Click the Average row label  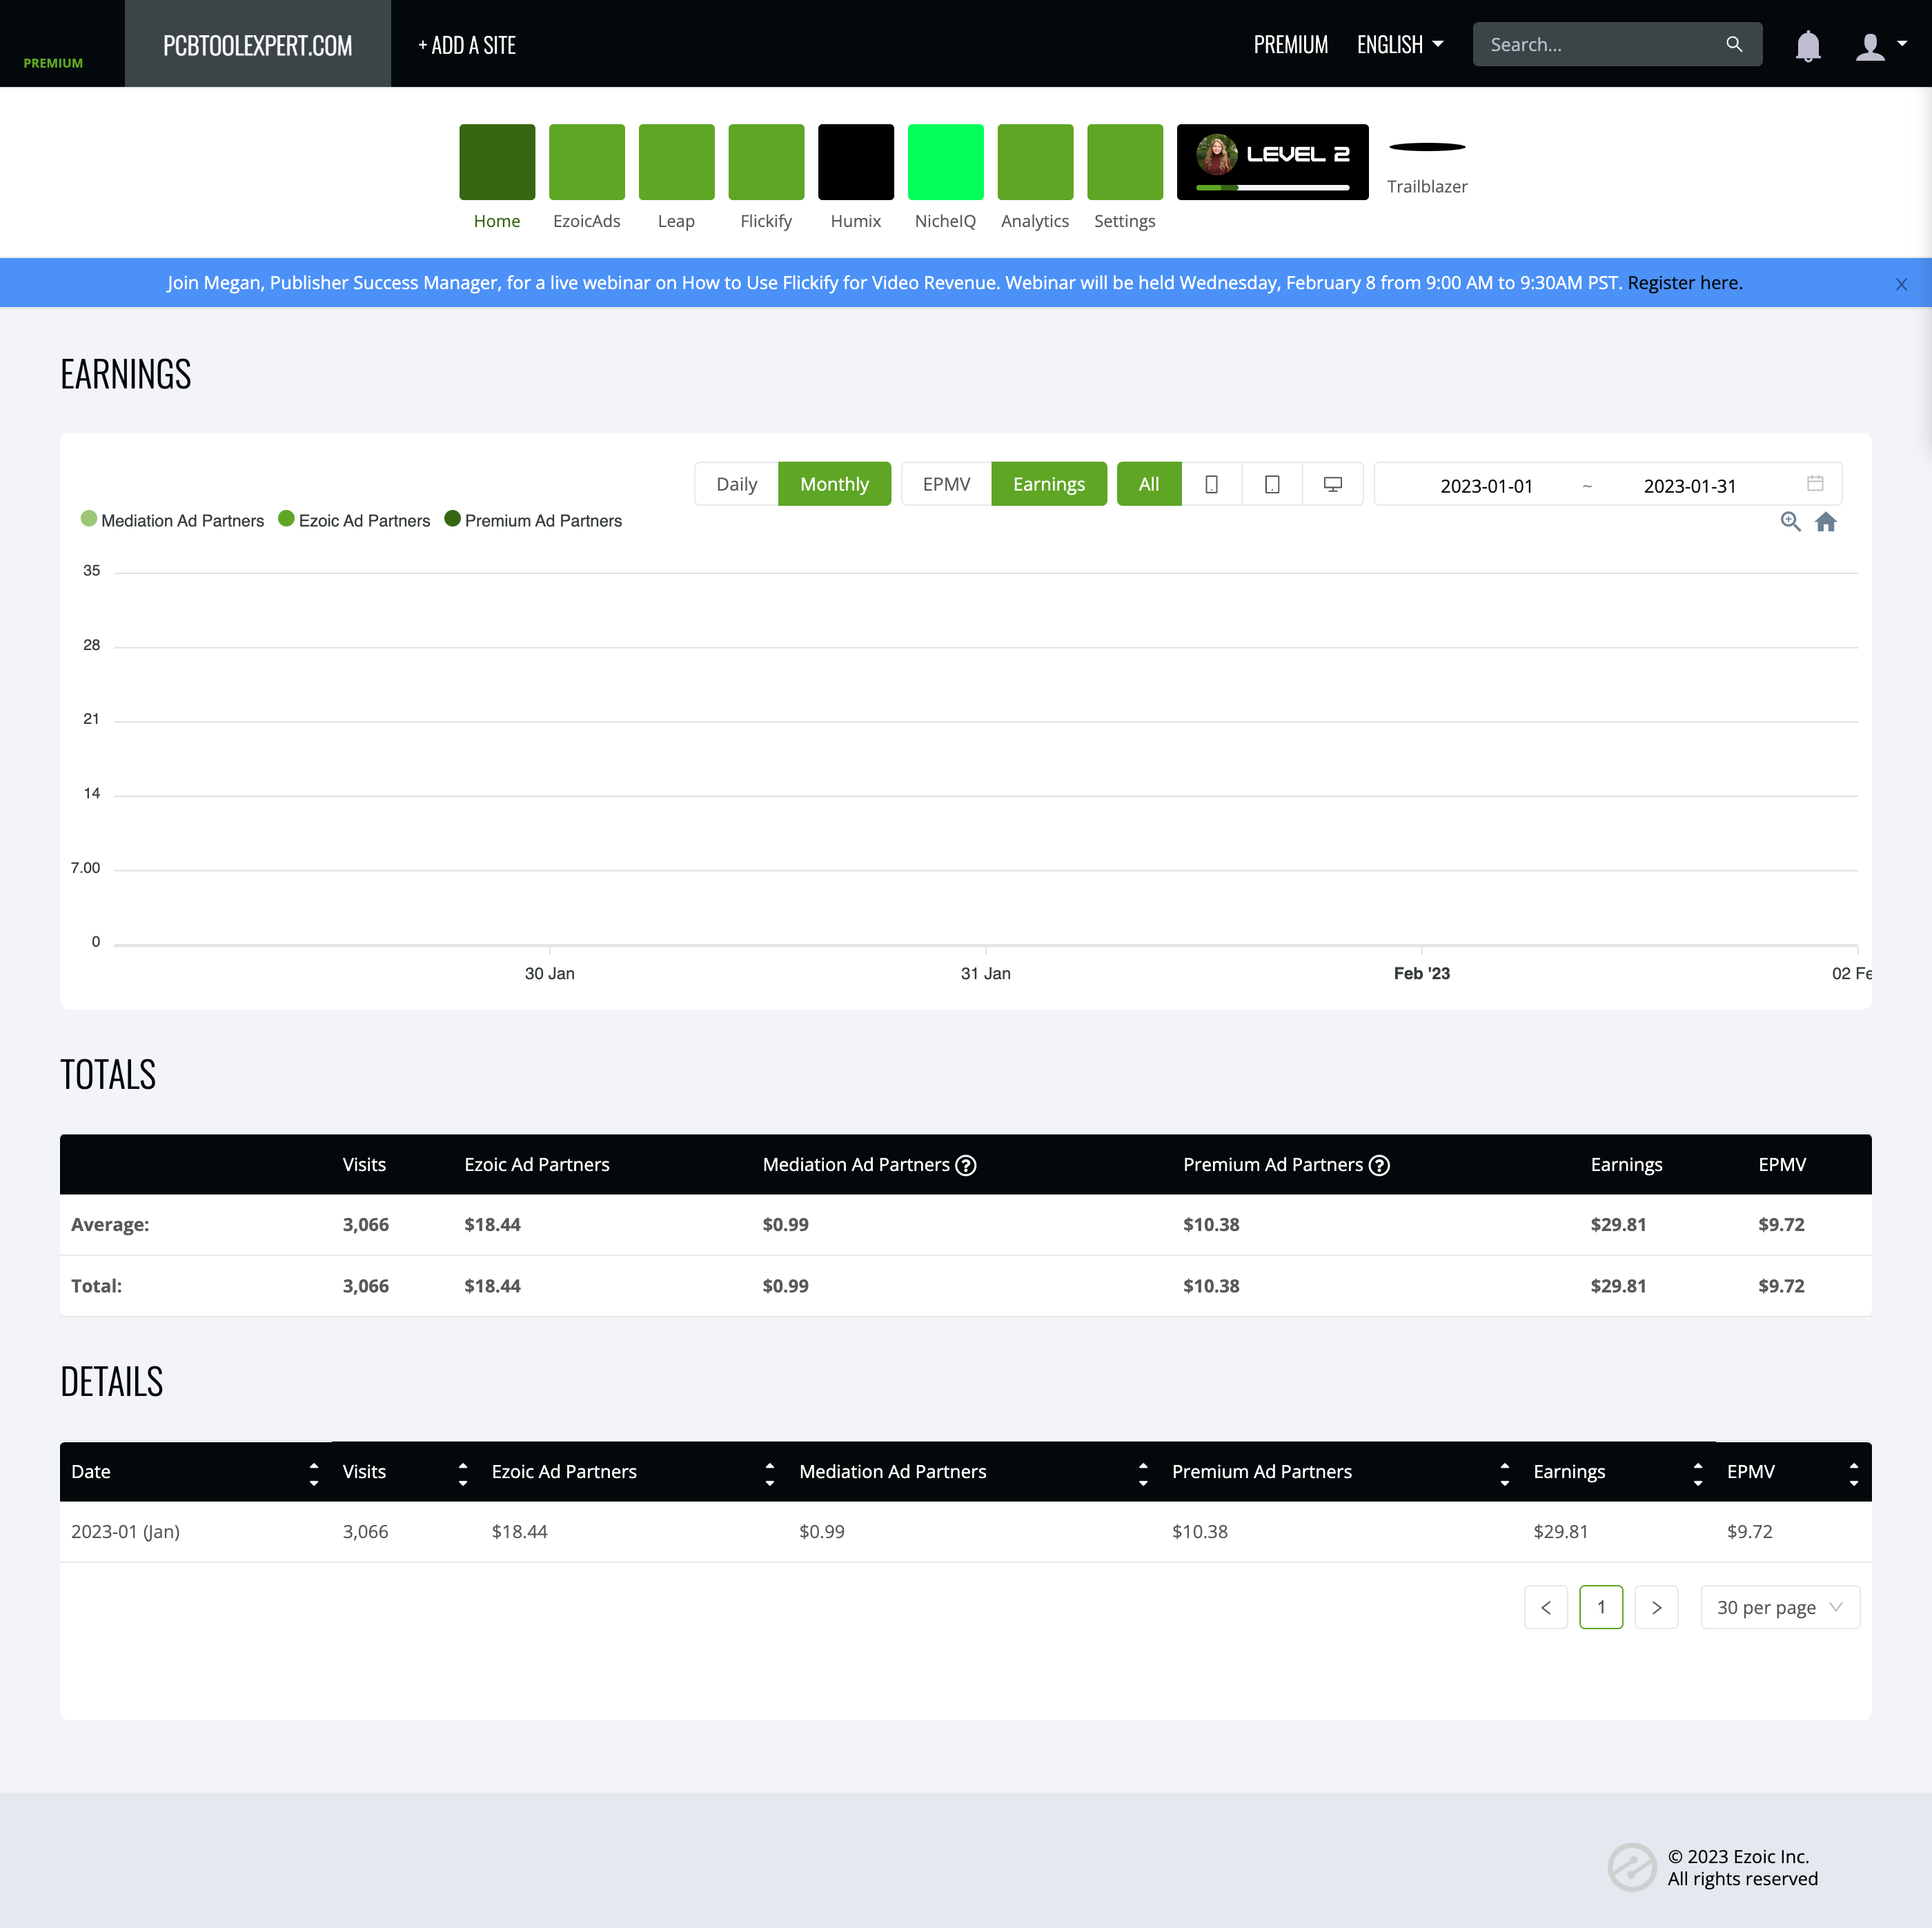click(x=110, y=1225)
